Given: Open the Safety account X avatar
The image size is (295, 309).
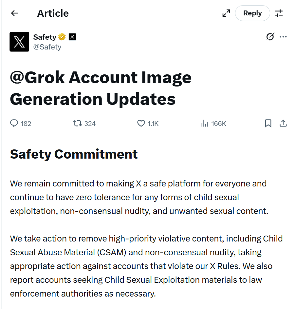Looking at the screenshot, I should coord(19,42).
